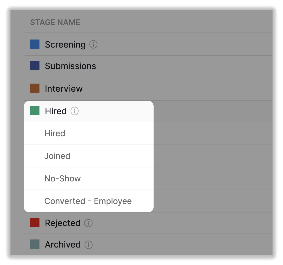Open the Rejected stage row
Screen dimensions: 283x265
63,223
